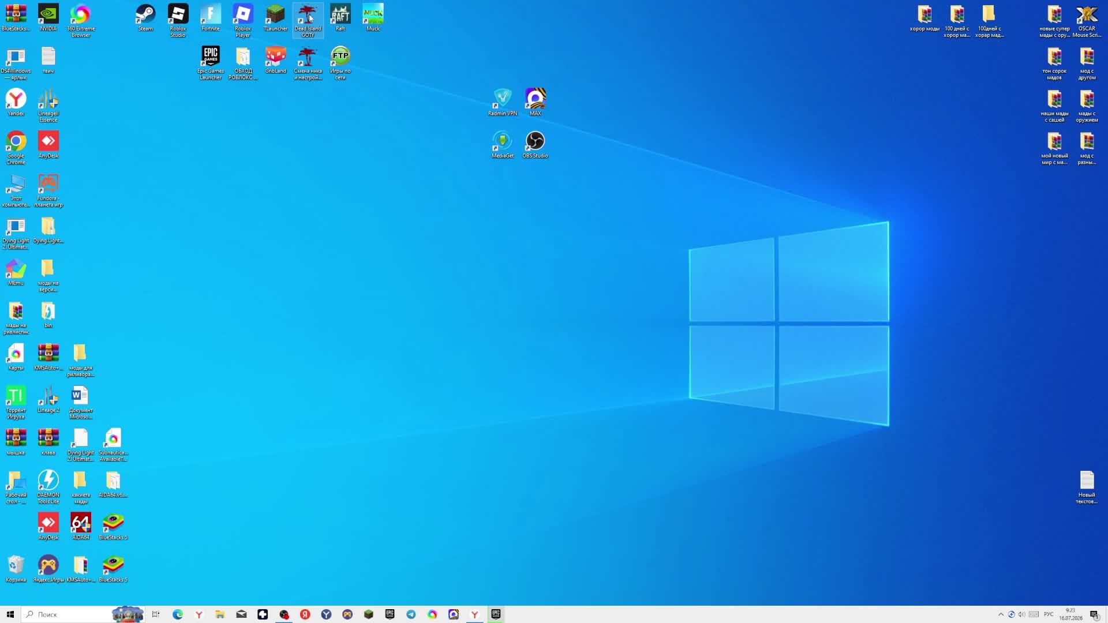Viewport: 1108px width, 623px height.
Task: Open the DS4Windows shortcut
Action: [x=16, y=63]
